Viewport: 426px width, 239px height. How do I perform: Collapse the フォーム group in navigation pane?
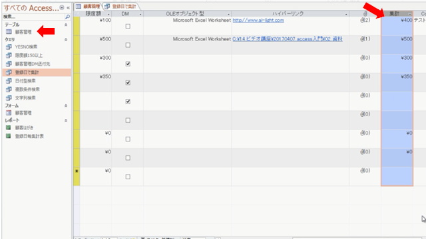point(66,106)
